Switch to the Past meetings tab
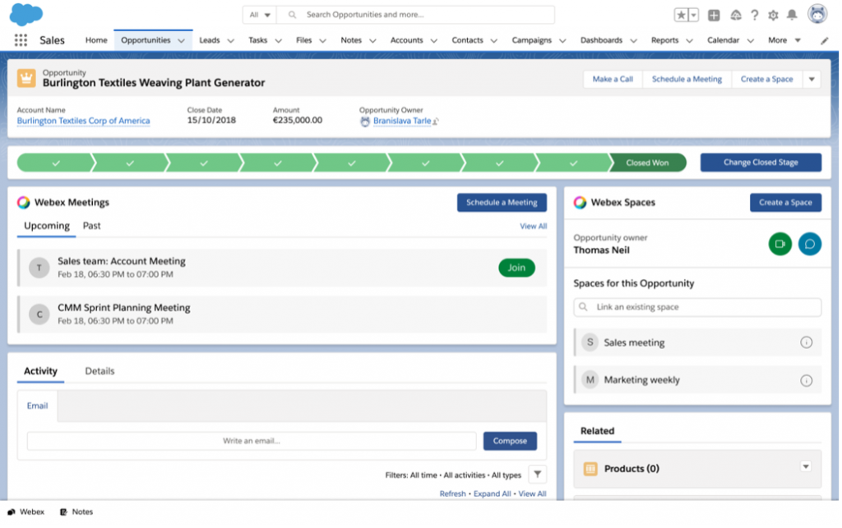The image size is (842, 528). (91, 226)
